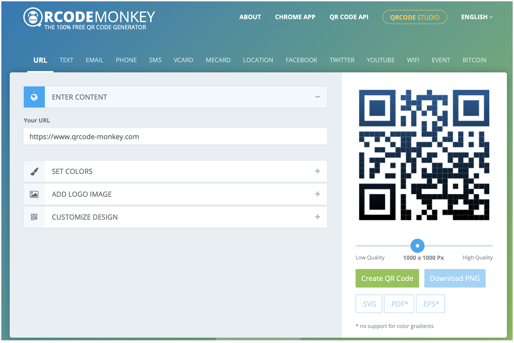The image size is (514, 343).
Task: Select the URL tab
Action: 40,60
